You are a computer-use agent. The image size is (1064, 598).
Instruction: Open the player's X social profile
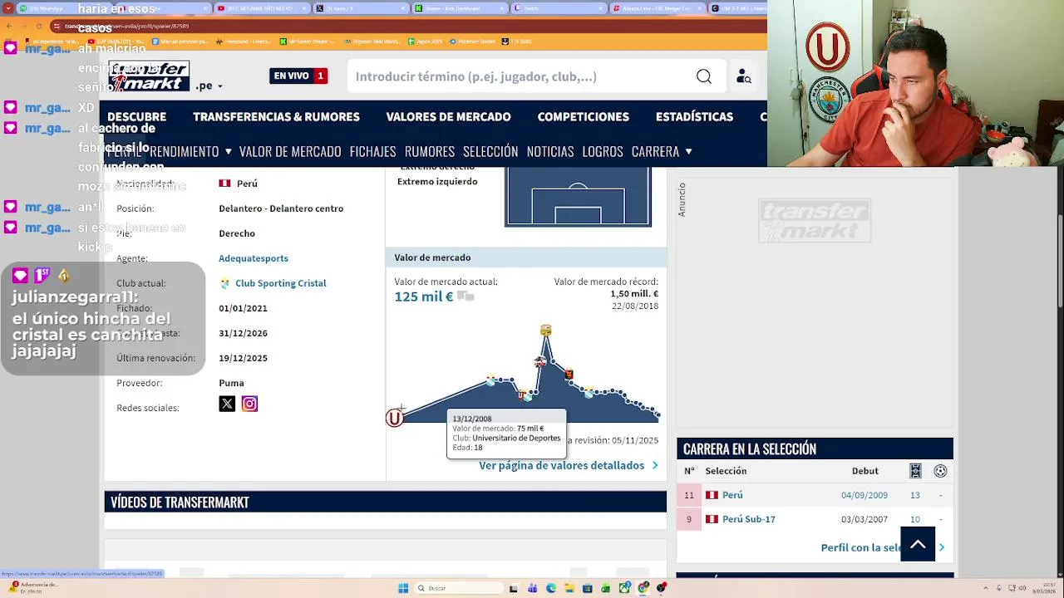227,404
